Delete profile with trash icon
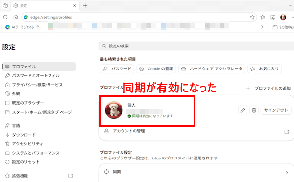Image resolution: width=294 pixels, height=182 pixels. [254, 110]
